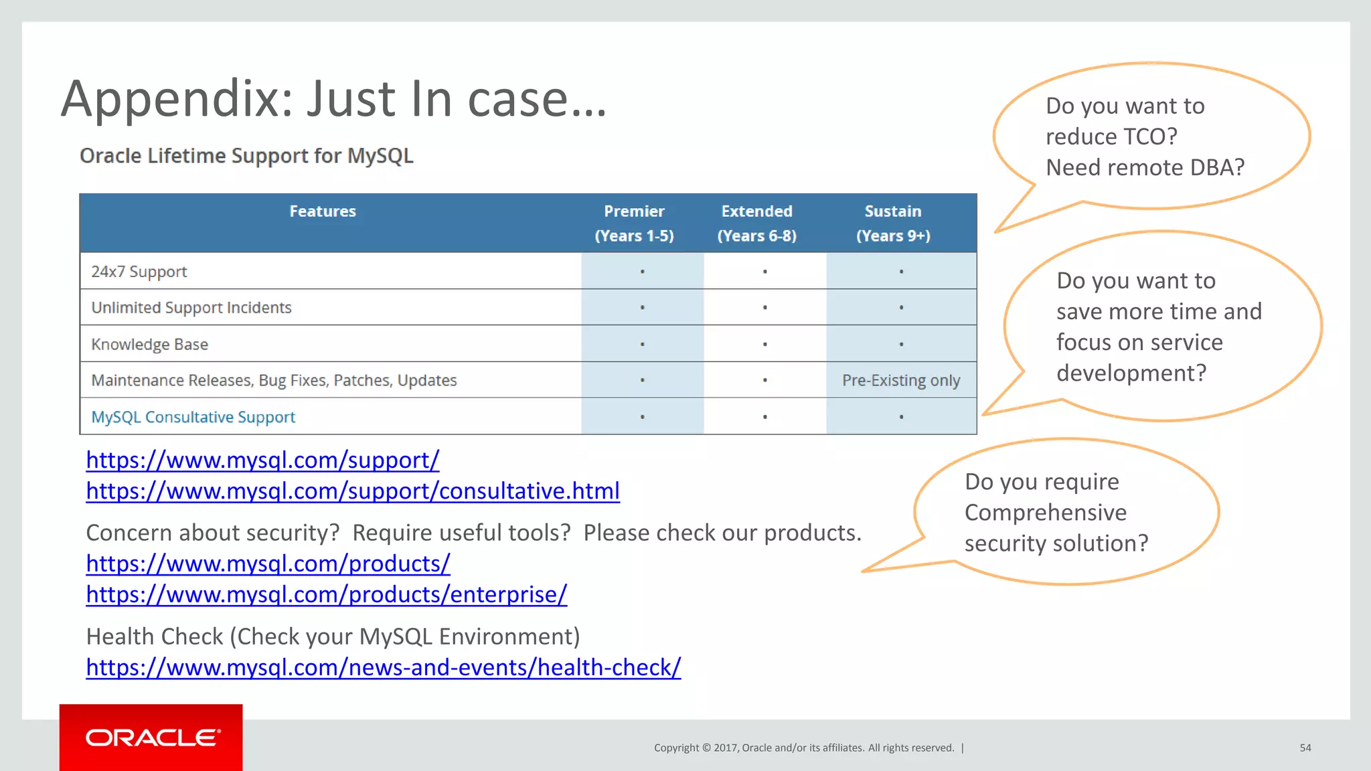Click the mysql.com/products/ hyperlink

click(268, 564)
